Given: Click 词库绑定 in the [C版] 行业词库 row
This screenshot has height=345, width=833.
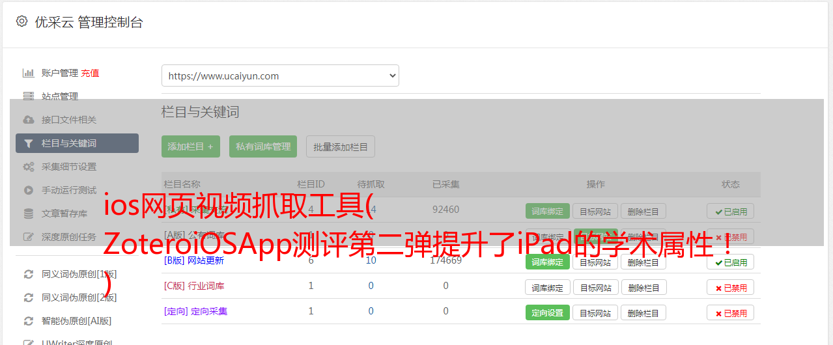Looking at the screenshot, I should click(x=548, y=287).
